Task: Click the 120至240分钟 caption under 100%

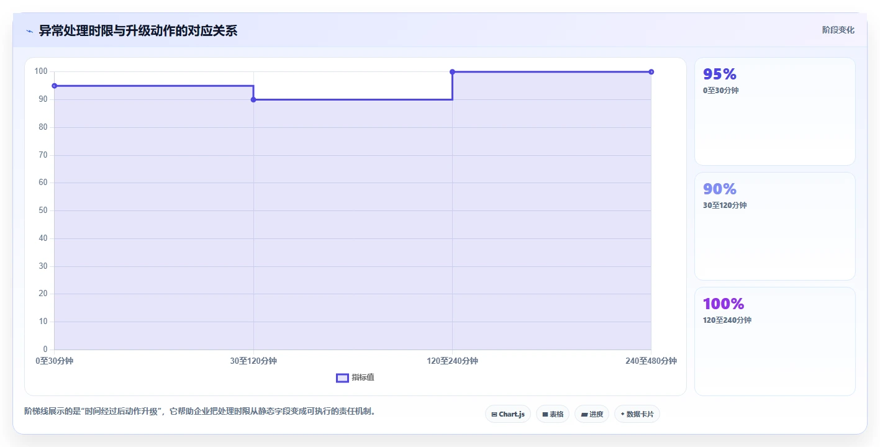Action: (727, 320)
